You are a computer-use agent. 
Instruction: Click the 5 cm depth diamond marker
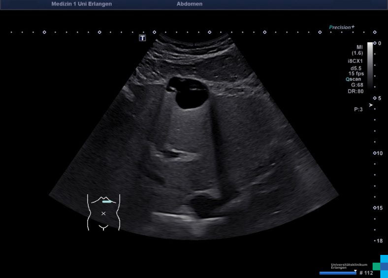pos(375,98)
